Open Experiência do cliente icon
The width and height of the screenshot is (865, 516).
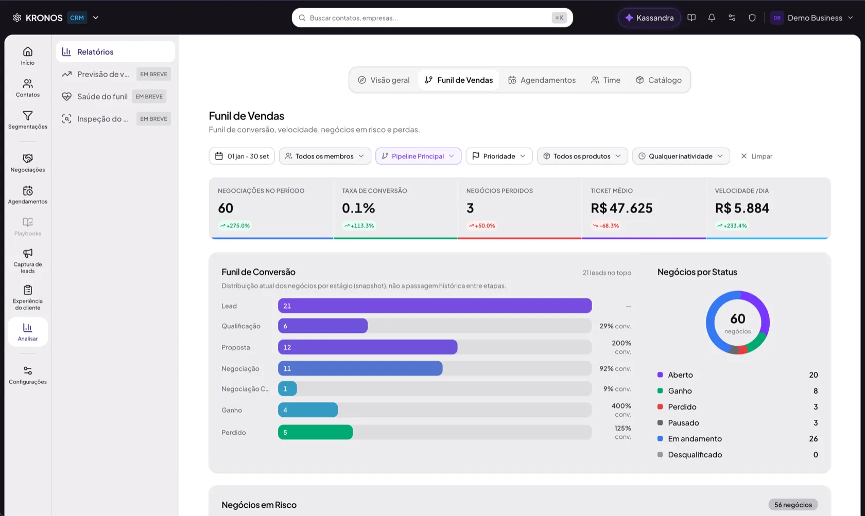(x=28, y=290)
